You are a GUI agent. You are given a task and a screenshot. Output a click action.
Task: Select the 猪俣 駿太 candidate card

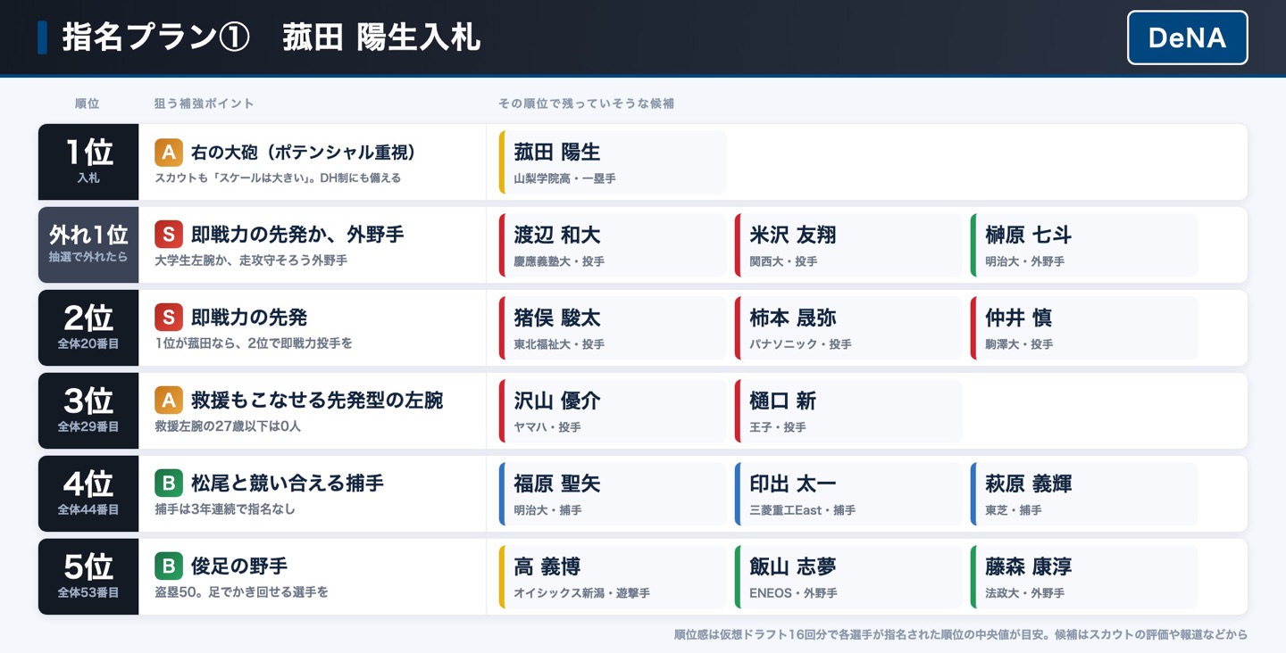click(x=613, y=328)
